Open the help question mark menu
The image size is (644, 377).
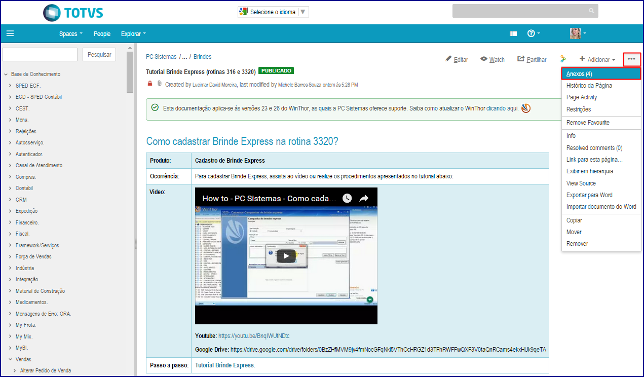tap(534, 34)
